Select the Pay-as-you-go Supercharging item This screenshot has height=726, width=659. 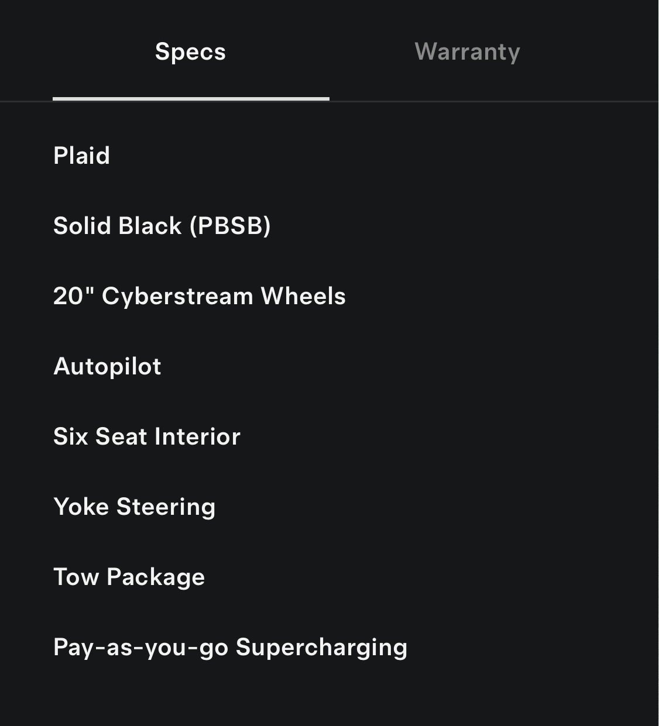point(230,647)
